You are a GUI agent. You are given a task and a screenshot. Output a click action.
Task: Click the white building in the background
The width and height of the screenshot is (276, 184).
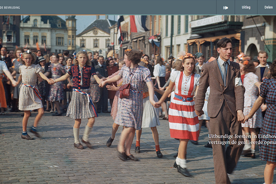click(96, 39)
